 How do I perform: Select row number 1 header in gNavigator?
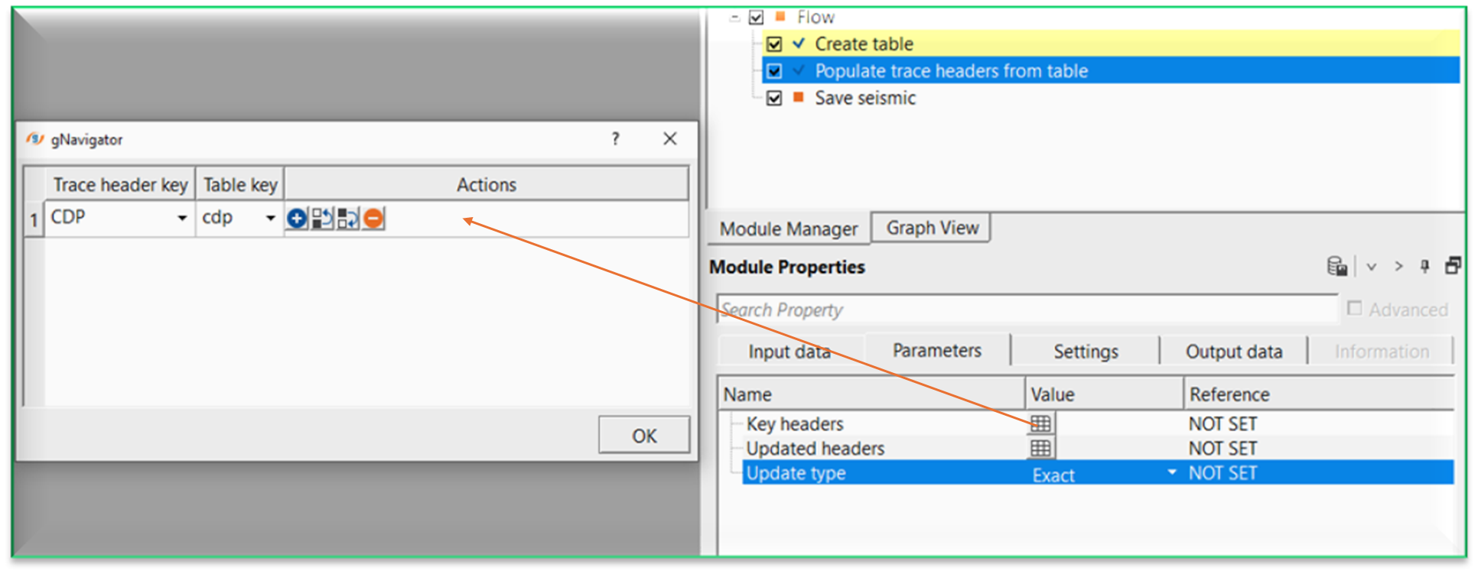click(34, 220)
